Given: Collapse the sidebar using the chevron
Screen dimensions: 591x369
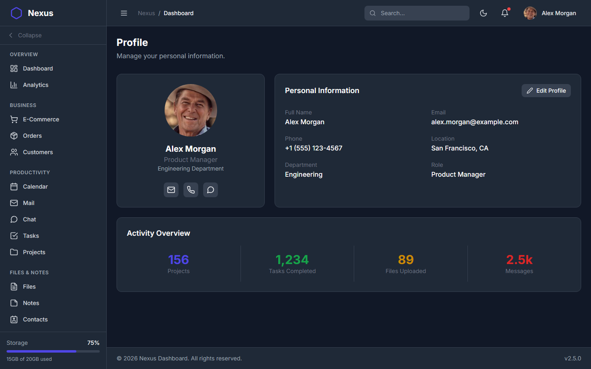Looking at the screenshot, I should [x=11, y=35].
